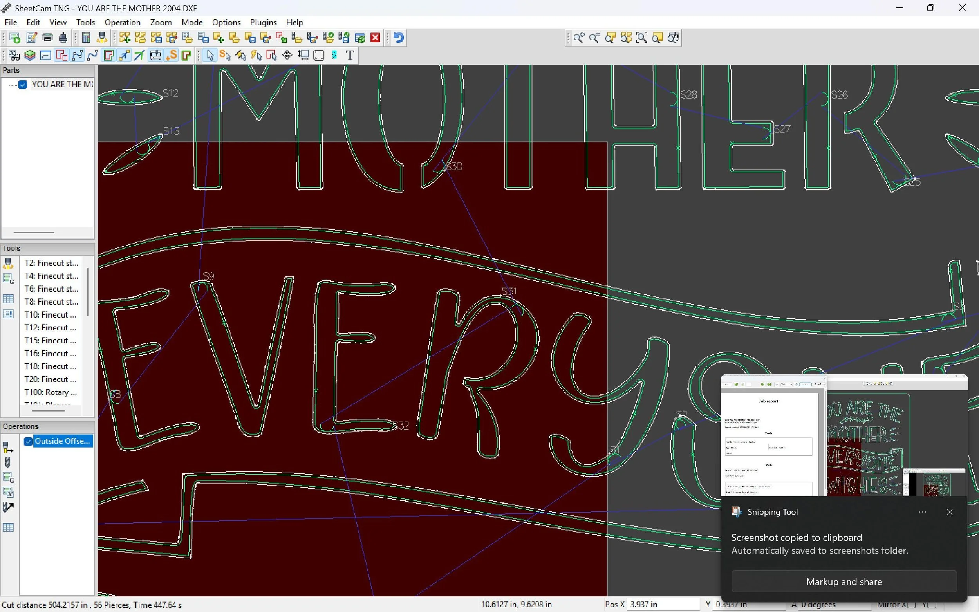Open the Options menu
Viewport: 979px width, 612px height.
(226, 22)
